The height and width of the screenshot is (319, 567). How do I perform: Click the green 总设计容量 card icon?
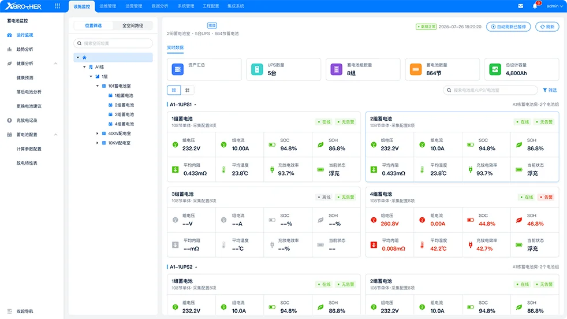coord(495,69)
